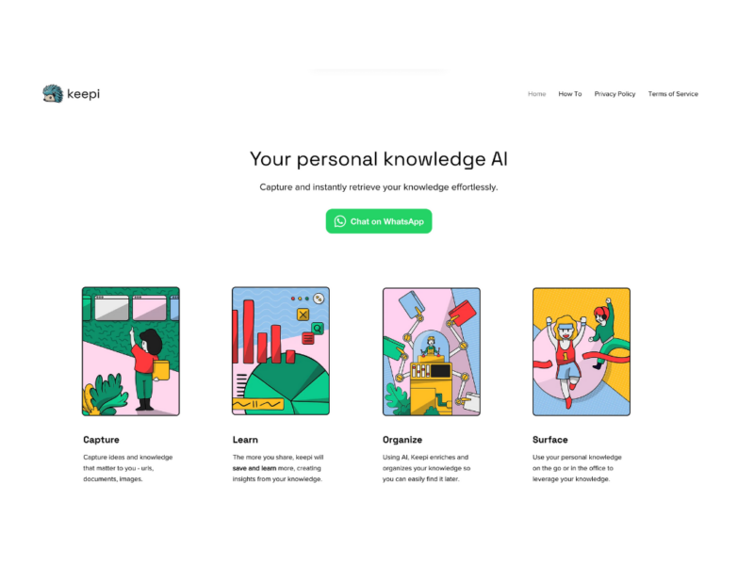Select the Capture illustration card
The width and height of the screenshot is (754, 565).
pyautogui.click(x=131, y=351)
